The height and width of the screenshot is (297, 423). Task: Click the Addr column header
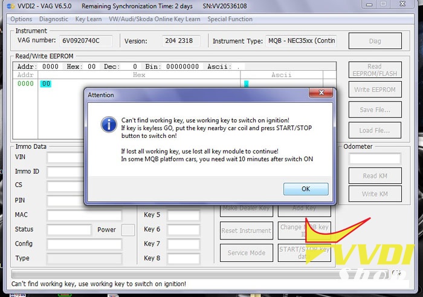25,75
